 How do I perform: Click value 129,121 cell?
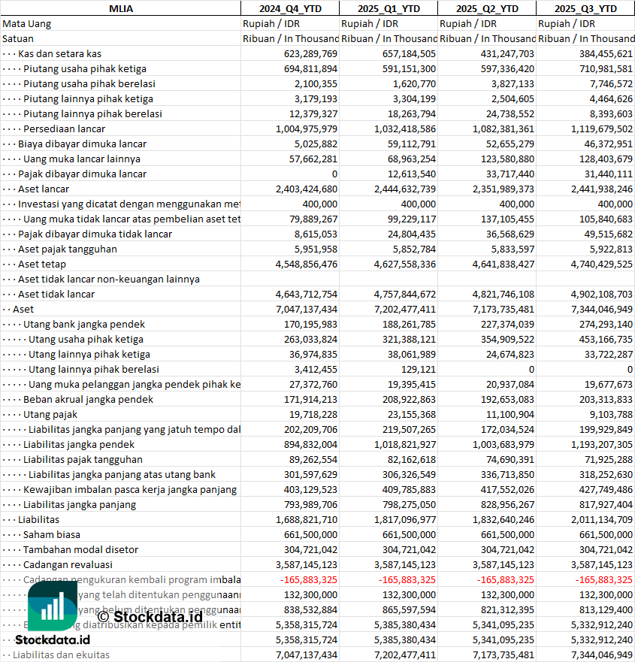pos(419,370)
